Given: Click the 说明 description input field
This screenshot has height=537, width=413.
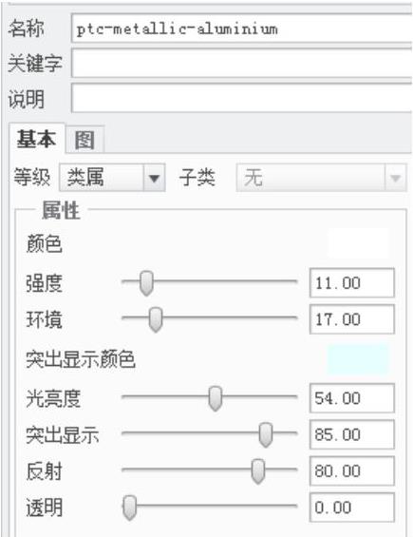Looking at the screenshot, I should tap(241, 98).
